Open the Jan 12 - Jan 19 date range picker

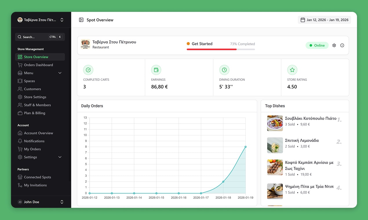(x=324, y=20)
